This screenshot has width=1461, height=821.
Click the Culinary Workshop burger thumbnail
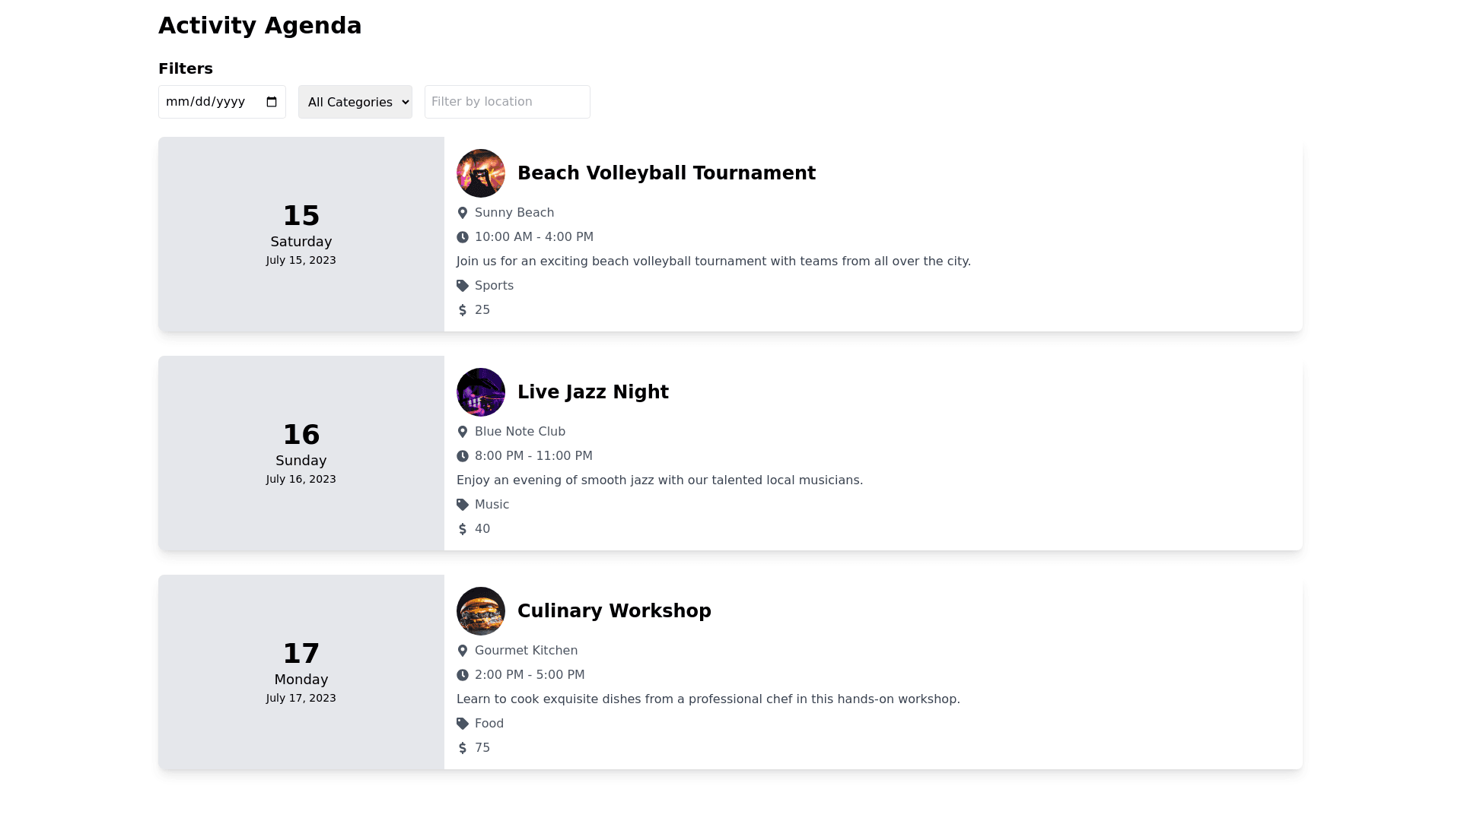coord(481,611)
